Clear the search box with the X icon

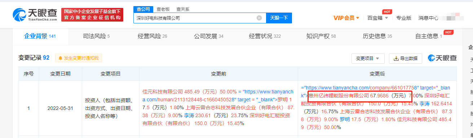tap(259, 18)
